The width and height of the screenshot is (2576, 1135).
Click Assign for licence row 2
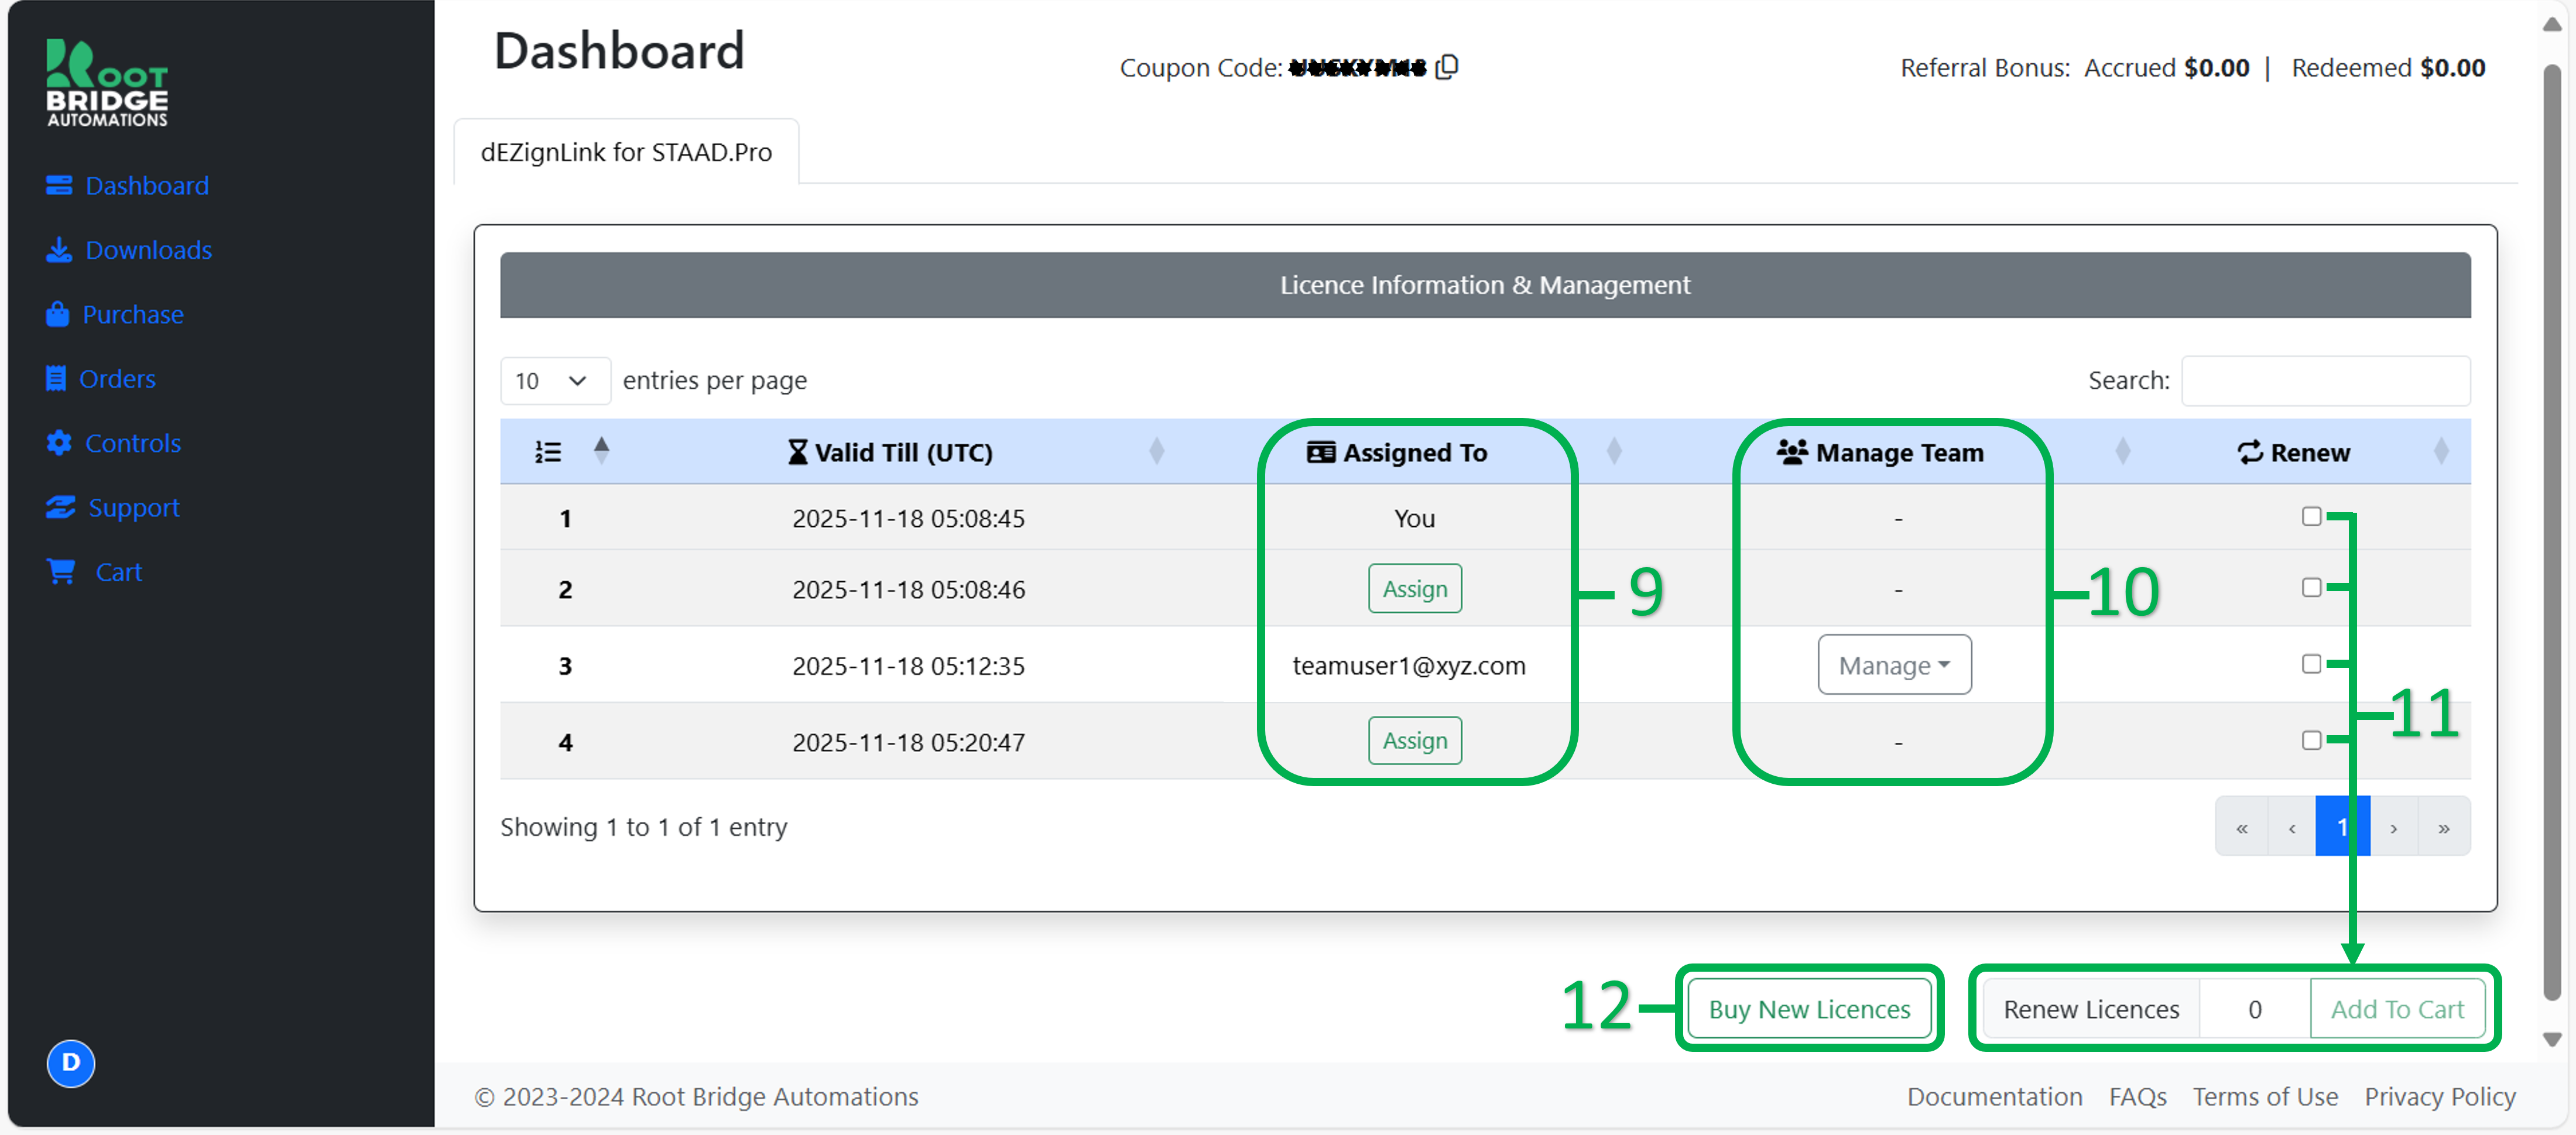coord(1414,589)
